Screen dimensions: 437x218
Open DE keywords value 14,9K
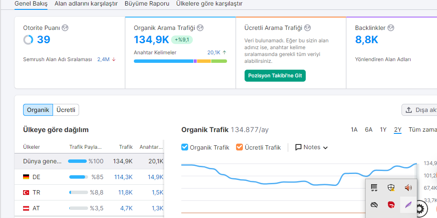156,177
